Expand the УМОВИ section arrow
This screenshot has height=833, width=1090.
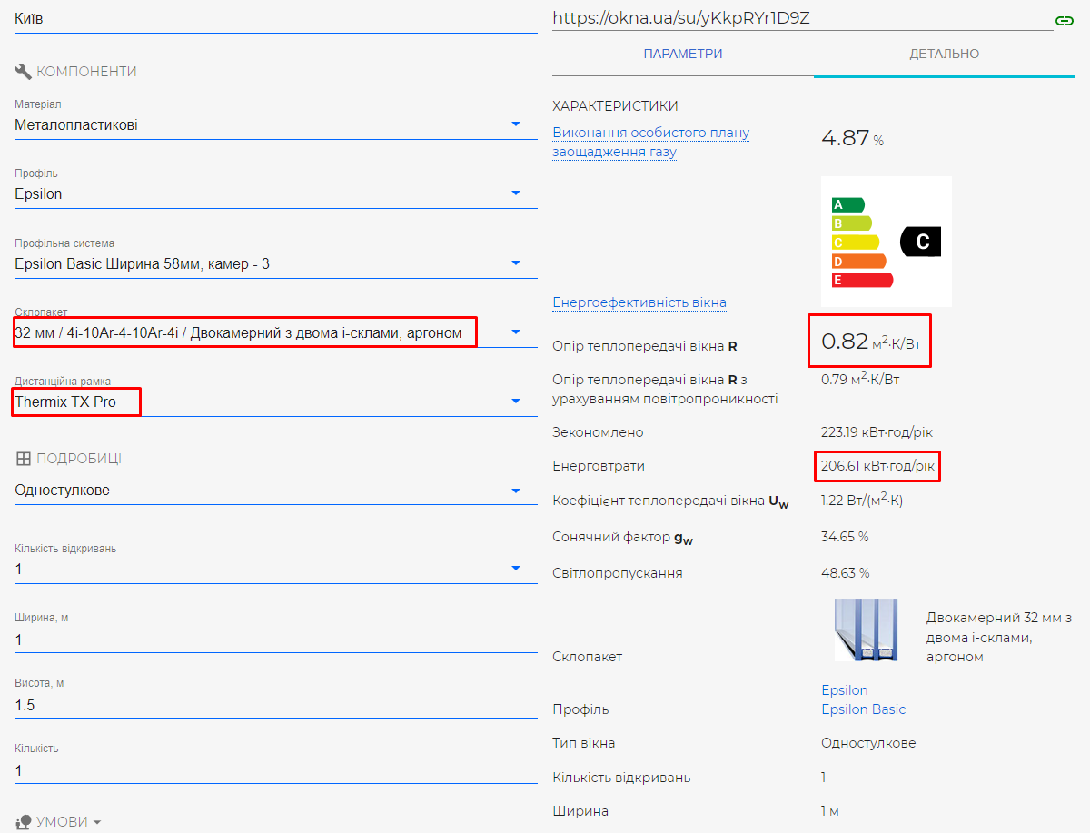click(97, 822)
